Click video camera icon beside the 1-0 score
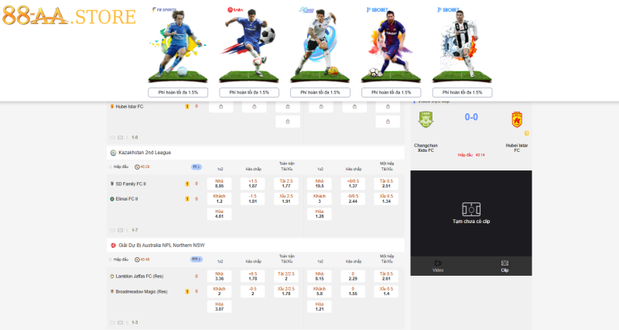Image resolution: width=619 pixels, height=330 pixels. coord(112,138)
